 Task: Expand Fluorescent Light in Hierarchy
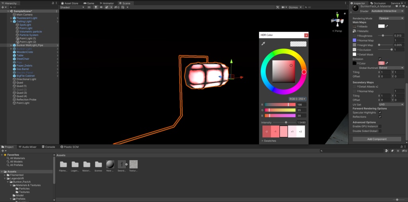coord(11,18)
